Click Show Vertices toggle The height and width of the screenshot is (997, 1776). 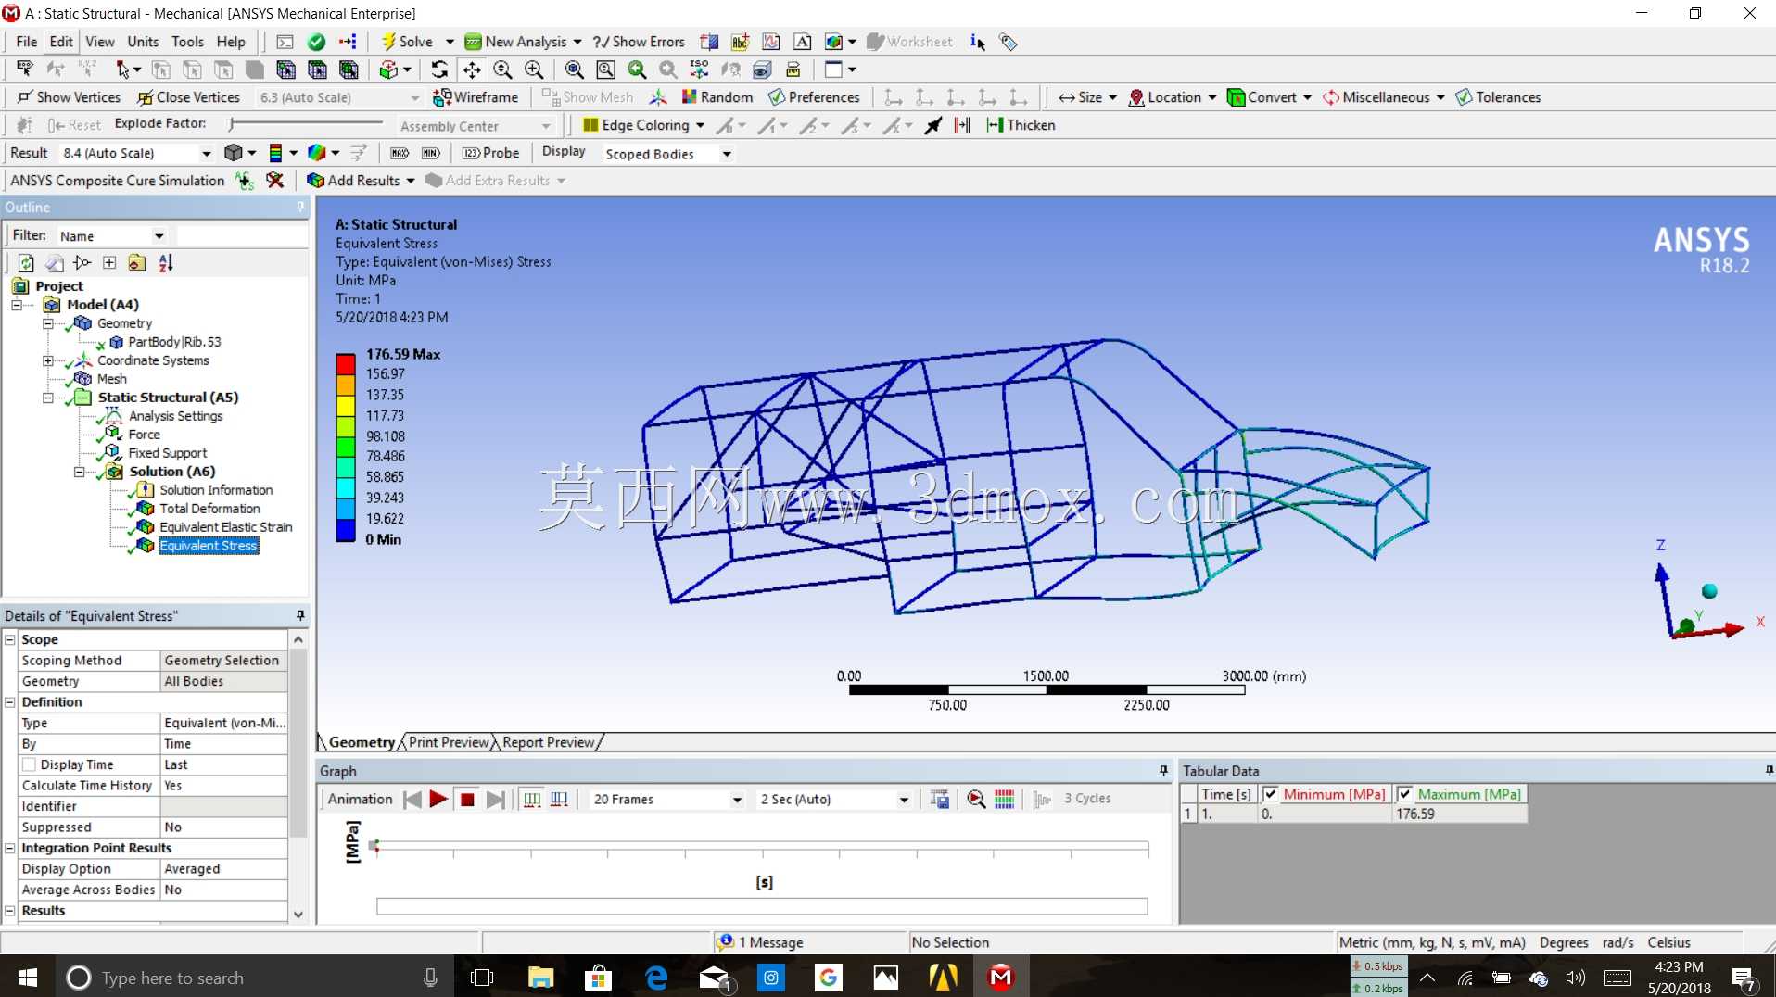coord(69,97)
